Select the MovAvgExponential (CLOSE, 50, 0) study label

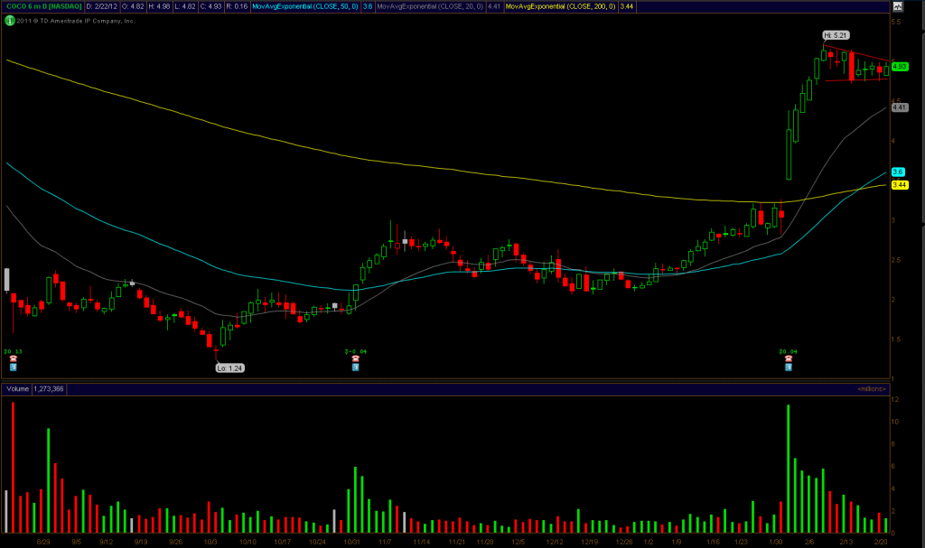tap(305, 6)
